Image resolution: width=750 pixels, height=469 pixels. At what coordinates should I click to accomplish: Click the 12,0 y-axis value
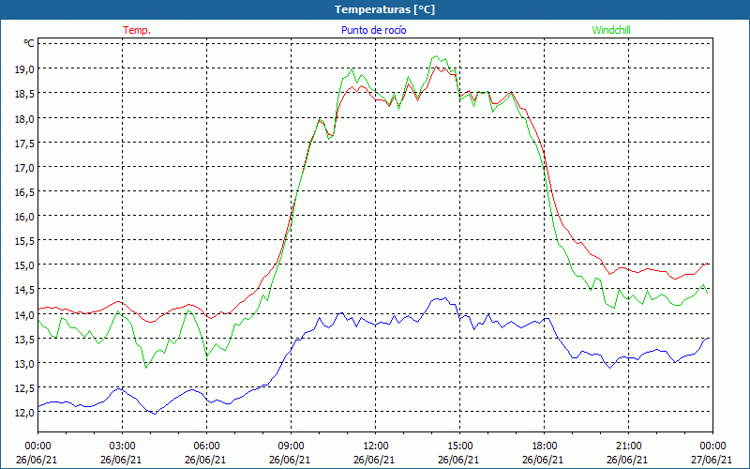click(x=26, y=413)
